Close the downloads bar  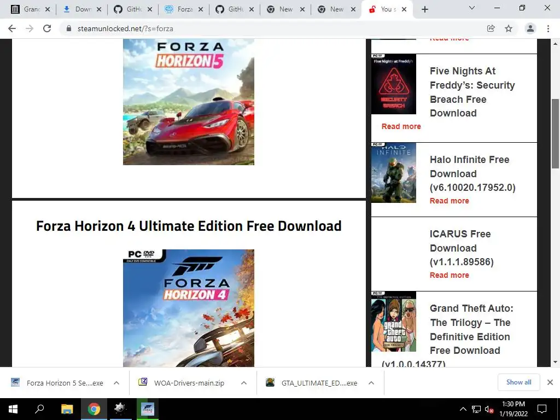tap(550, 382)
